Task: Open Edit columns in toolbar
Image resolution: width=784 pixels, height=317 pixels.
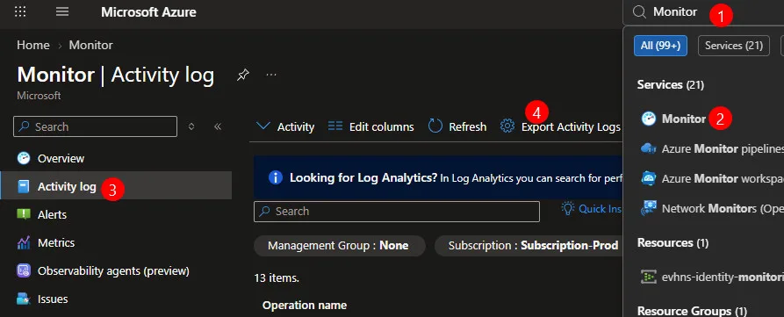Action: [371, 127]
